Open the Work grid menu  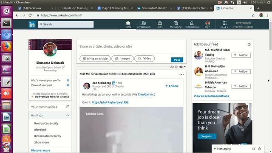pos(224,25)
